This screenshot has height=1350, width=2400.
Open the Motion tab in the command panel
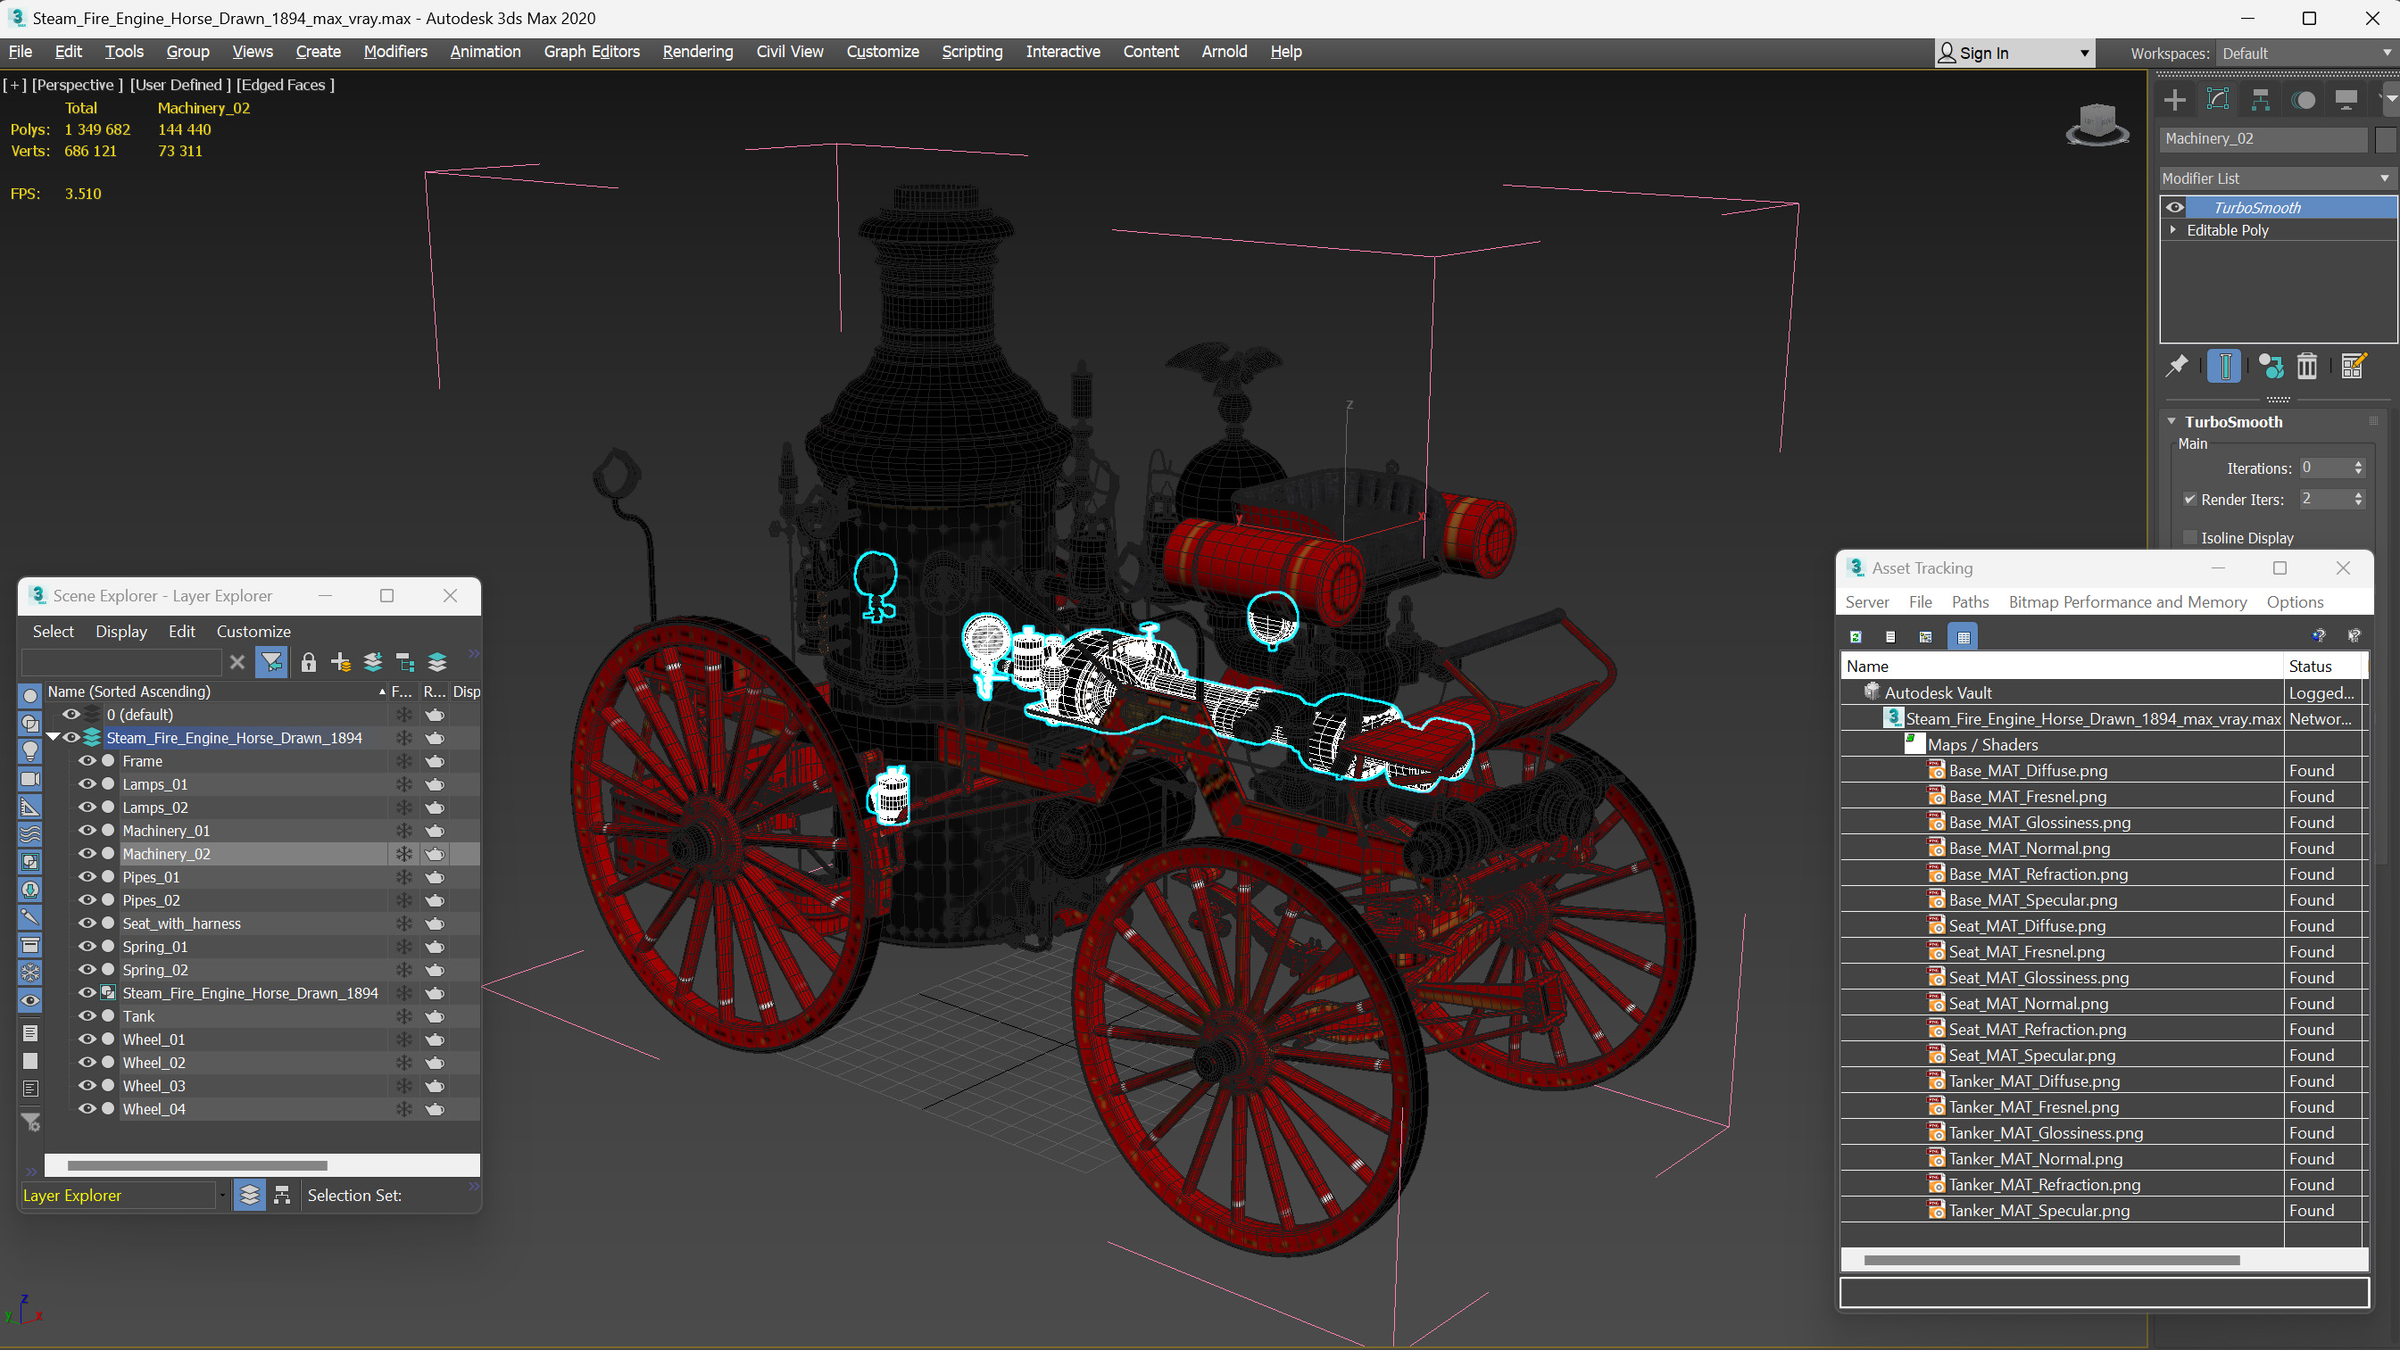coord(2303,100)
